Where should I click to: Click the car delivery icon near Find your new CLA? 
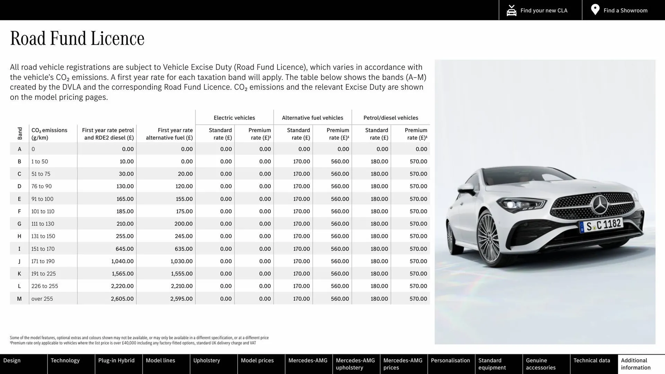[x=511, y=10]
